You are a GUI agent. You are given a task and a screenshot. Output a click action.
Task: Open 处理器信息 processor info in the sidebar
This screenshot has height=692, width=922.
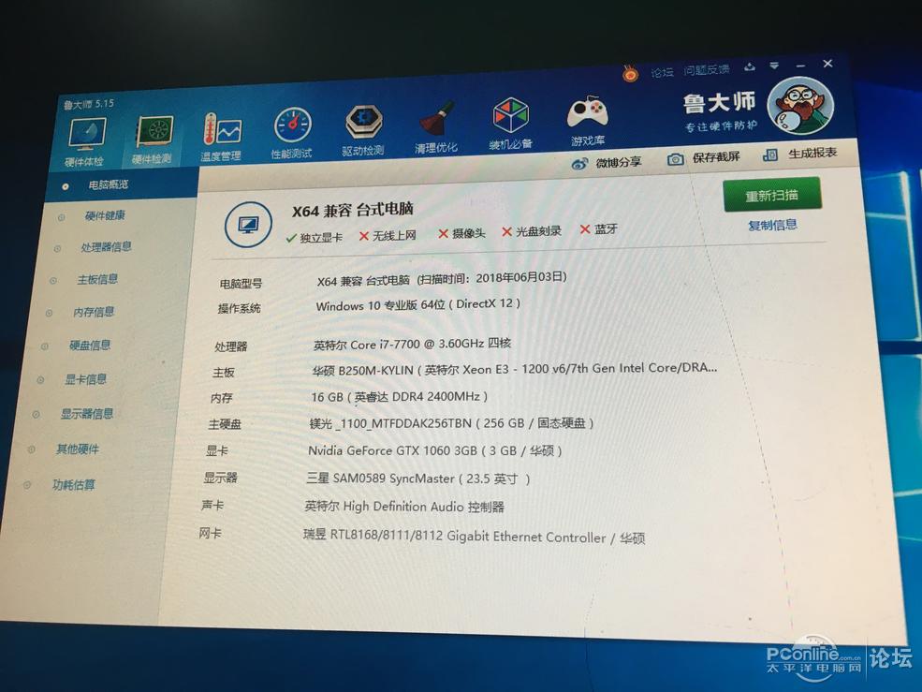(x=106, y=246)
